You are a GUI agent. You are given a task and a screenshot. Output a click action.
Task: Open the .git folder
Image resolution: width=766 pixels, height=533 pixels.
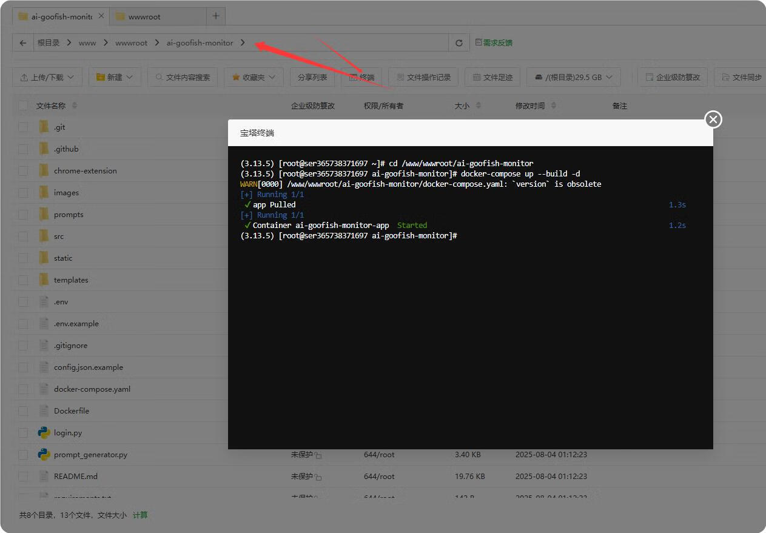[x=59, y=127]
